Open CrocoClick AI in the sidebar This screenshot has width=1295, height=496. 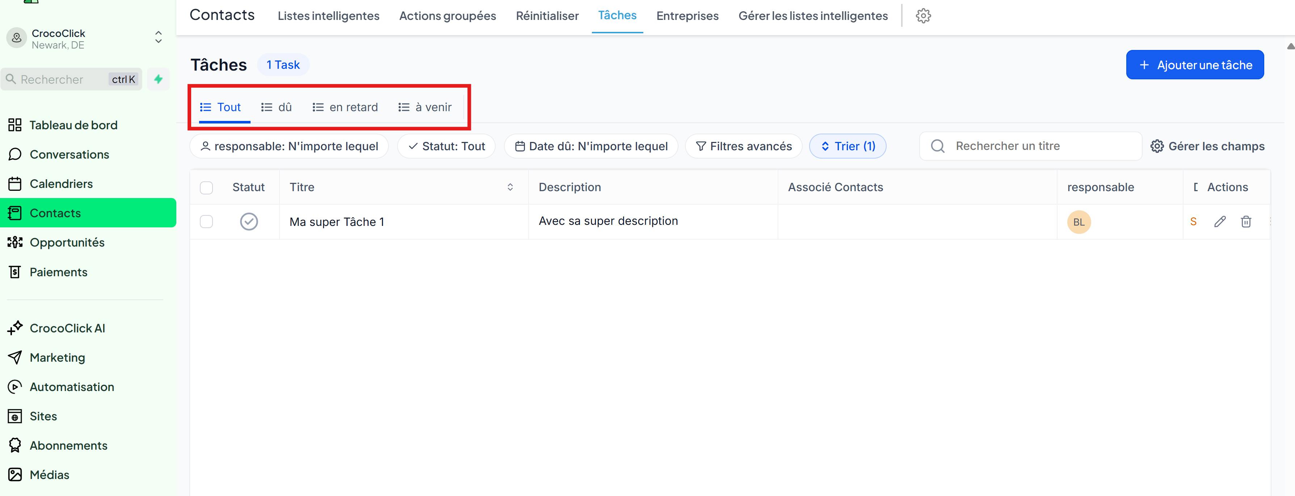(67, 328)
